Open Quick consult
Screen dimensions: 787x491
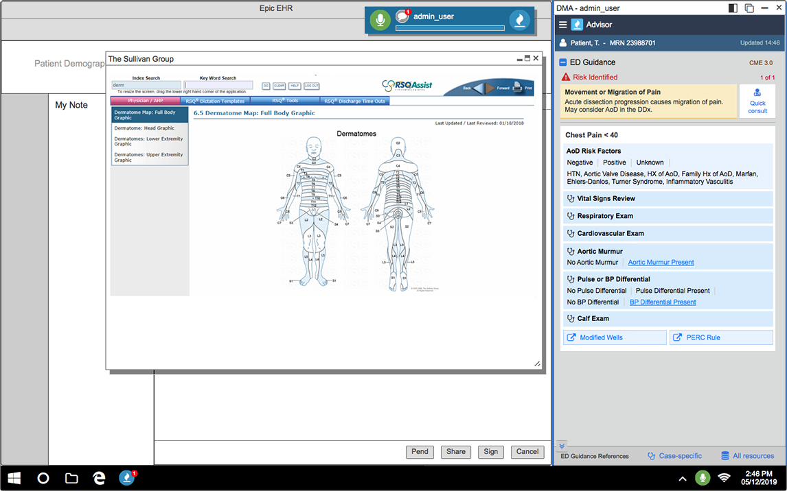tap(757, 101)
